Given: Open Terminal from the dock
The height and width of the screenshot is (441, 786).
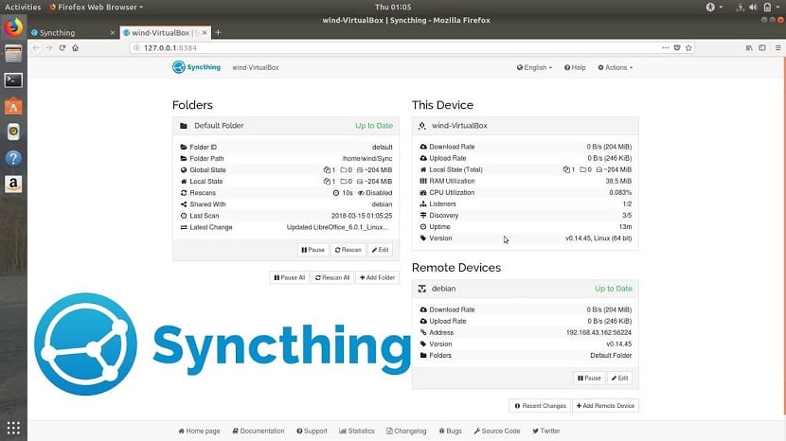Looking at the screenshot, I should pos(13,80).
